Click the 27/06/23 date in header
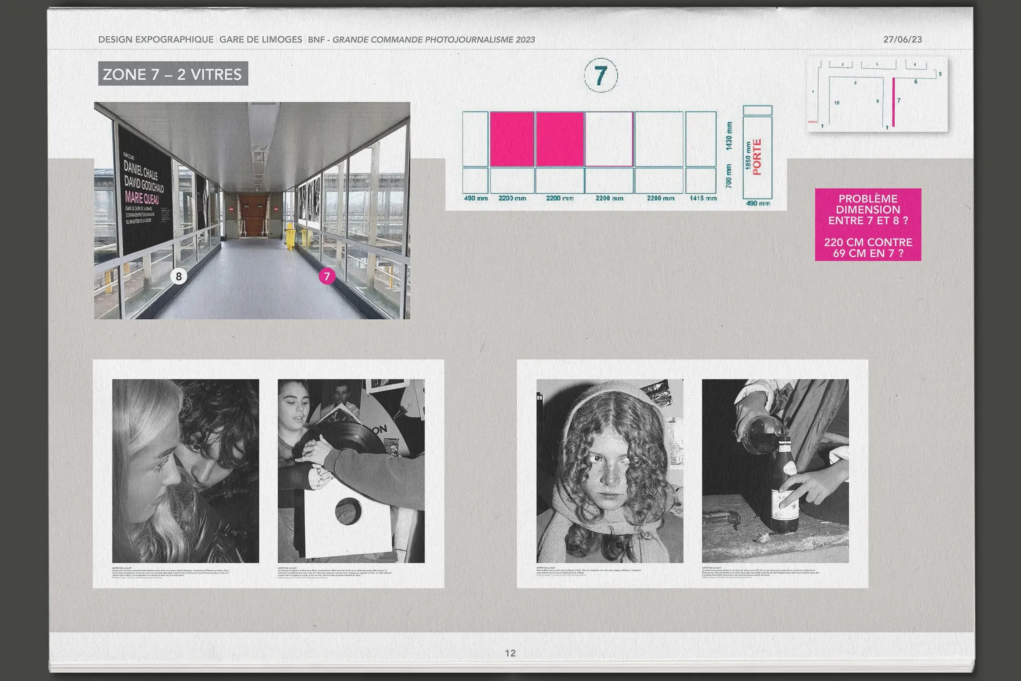The width and height of the screenshot is (1021, 681). click(x=903, y=39)
